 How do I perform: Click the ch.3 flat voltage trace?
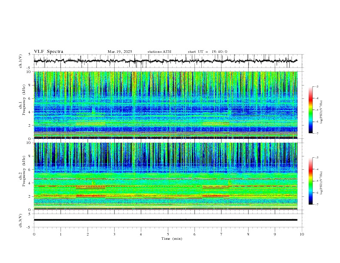pyautogui.click(x=165, y=220)
